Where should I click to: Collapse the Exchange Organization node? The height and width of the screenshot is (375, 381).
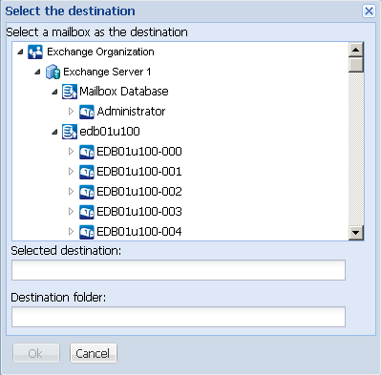[20, 52]
